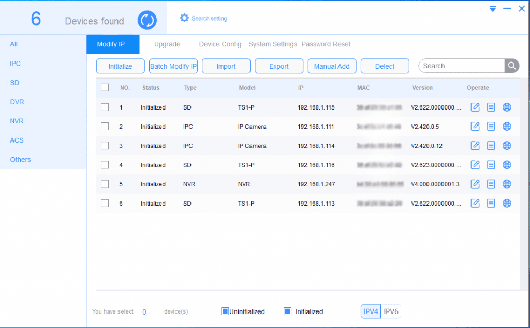Open the Password Reset tab
The image size is (530, 328).
click(326, 44)
